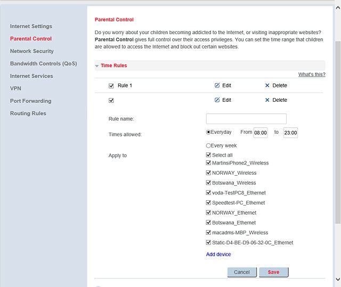Viewport: 341px width, 287px height.
Task: Click the Rule 1 name label
Action: pos(125,86)
